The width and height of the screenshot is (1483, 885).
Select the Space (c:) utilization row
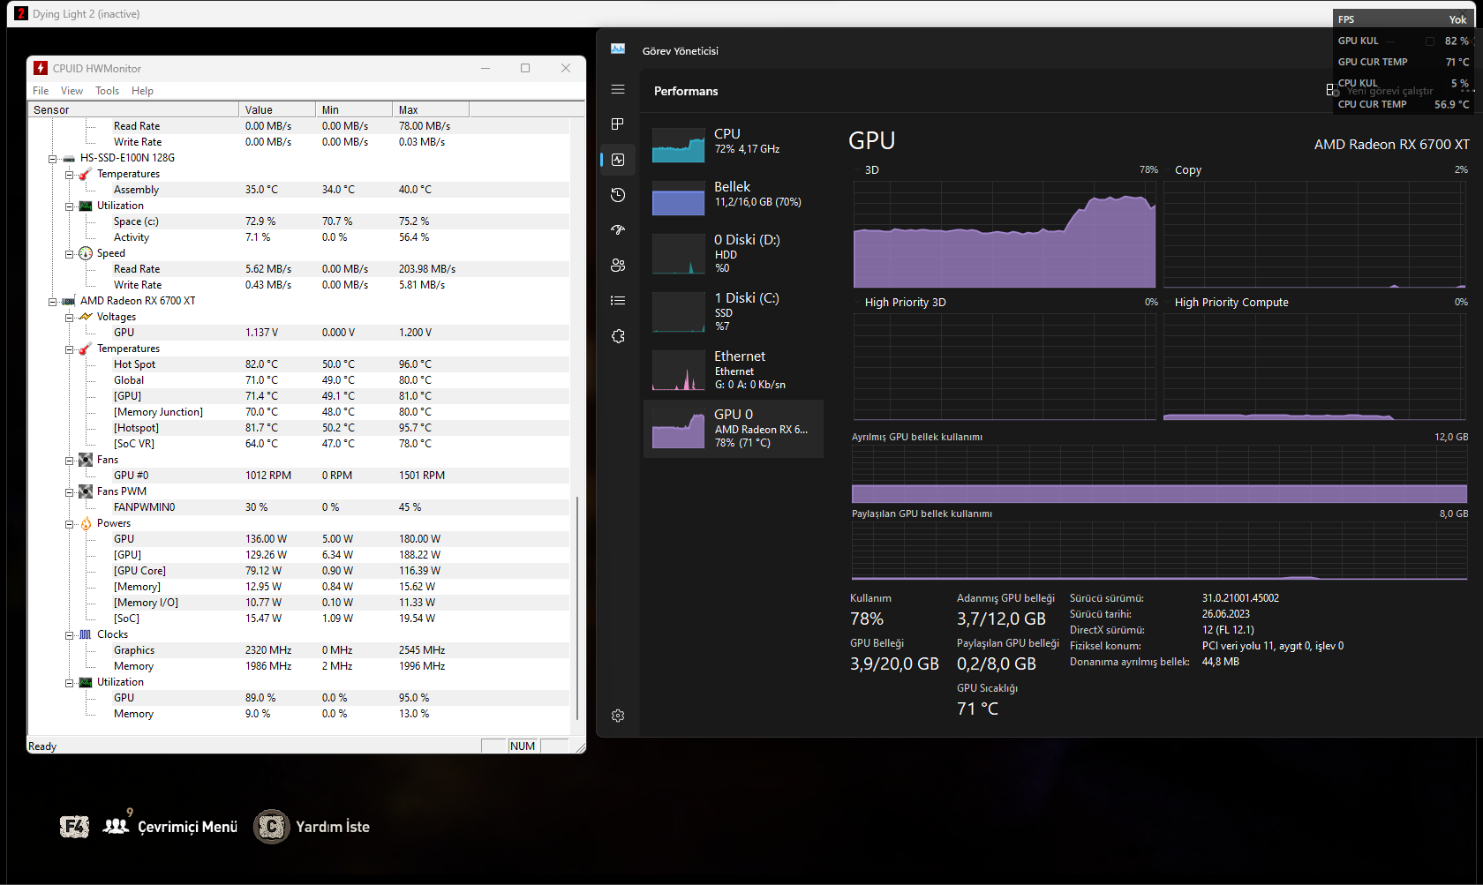click(x=299, y=221)
